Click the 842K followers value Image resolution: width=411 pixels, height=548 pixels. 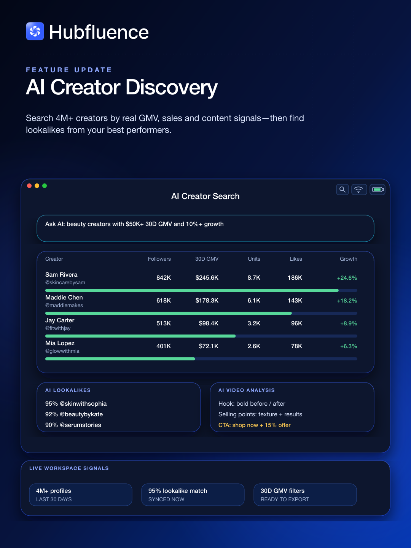164,278
